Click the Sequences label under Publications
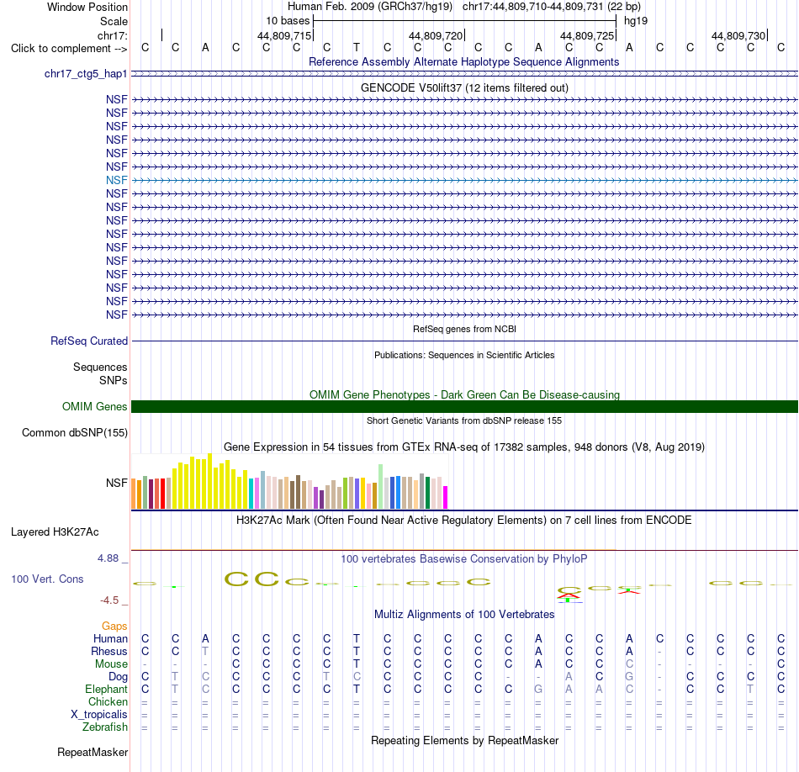 (100, 367)
